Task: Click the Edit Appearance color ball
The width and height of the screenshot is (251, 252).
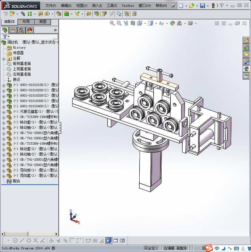Action: pos(172,23)
